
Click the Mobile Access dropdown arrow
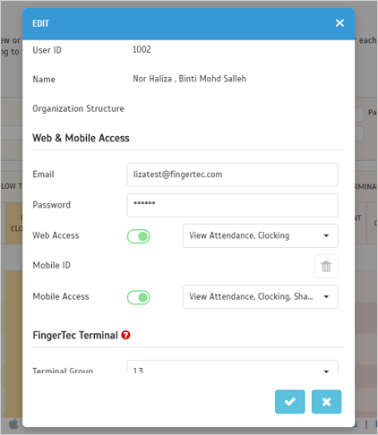pyautogui.click(x=326, y=297)
